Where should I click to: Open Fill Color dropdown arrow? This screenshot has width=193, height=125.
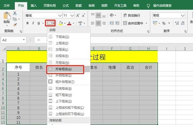65,23
